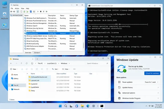Switch to the Standard tab in Services
Viewport: 164px width, 109px height.
(x=37, y=53)
